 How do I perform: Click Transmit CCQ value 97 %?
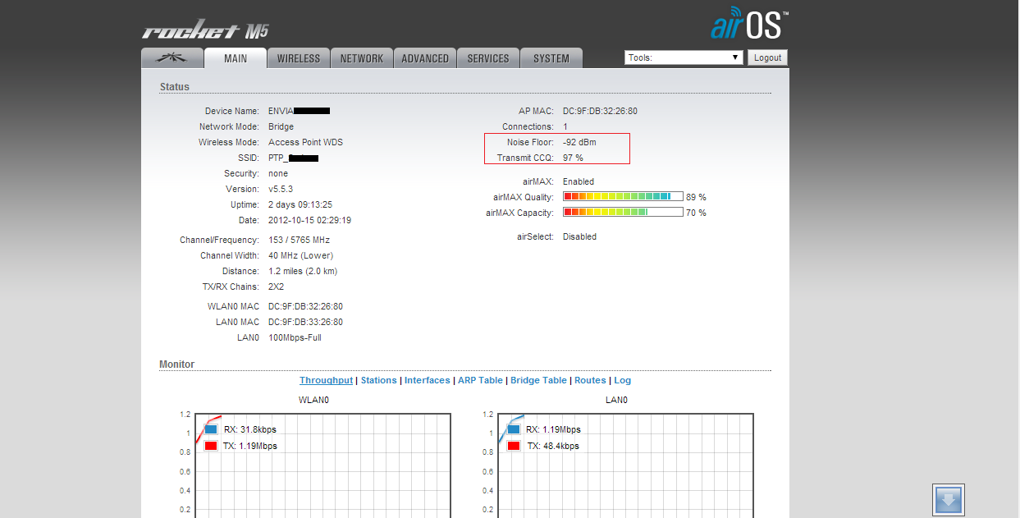(573, 158)
